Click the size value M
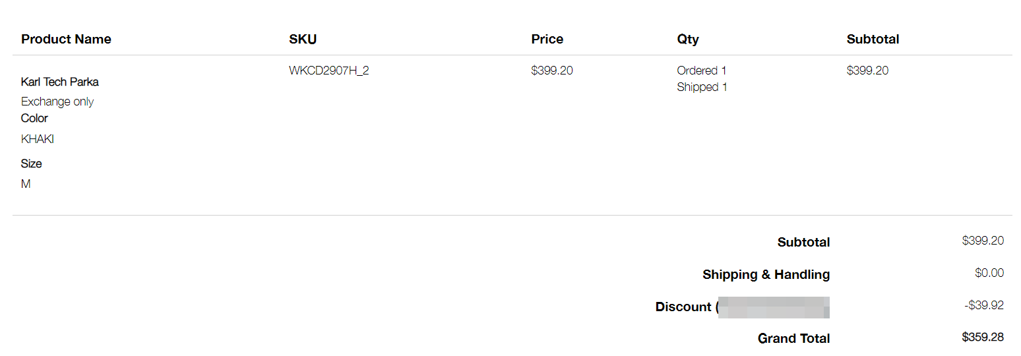The height and width of the screenshot is (356, 1021). point(26,184)
